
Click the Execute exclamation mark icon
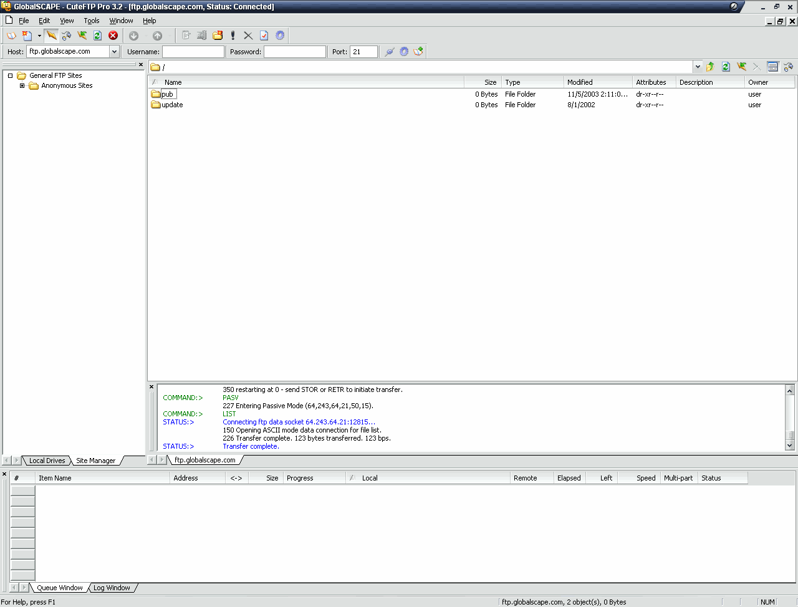tap(233, 36)
